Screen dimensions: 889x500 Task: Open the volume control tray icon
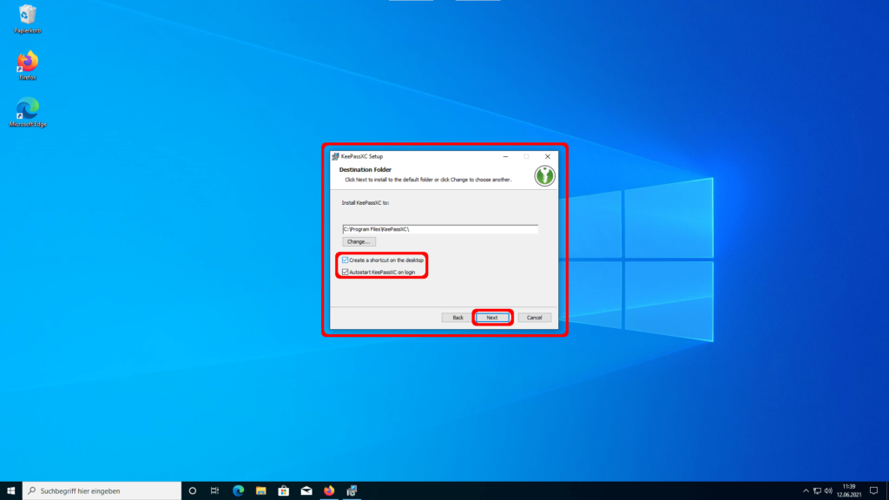[x=828, y=491]
